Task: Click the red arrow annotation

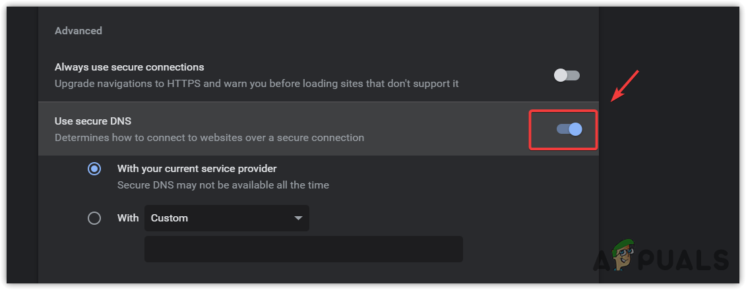Action: 625,85
